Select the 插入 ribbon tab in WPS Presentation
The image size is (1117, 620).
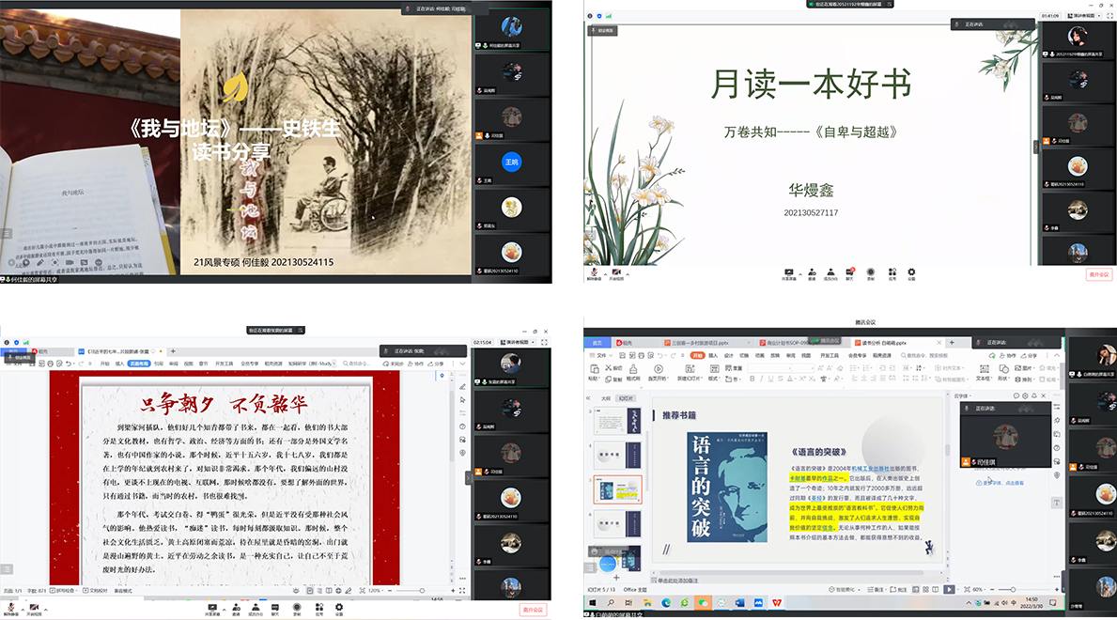(x=713, y=356)
